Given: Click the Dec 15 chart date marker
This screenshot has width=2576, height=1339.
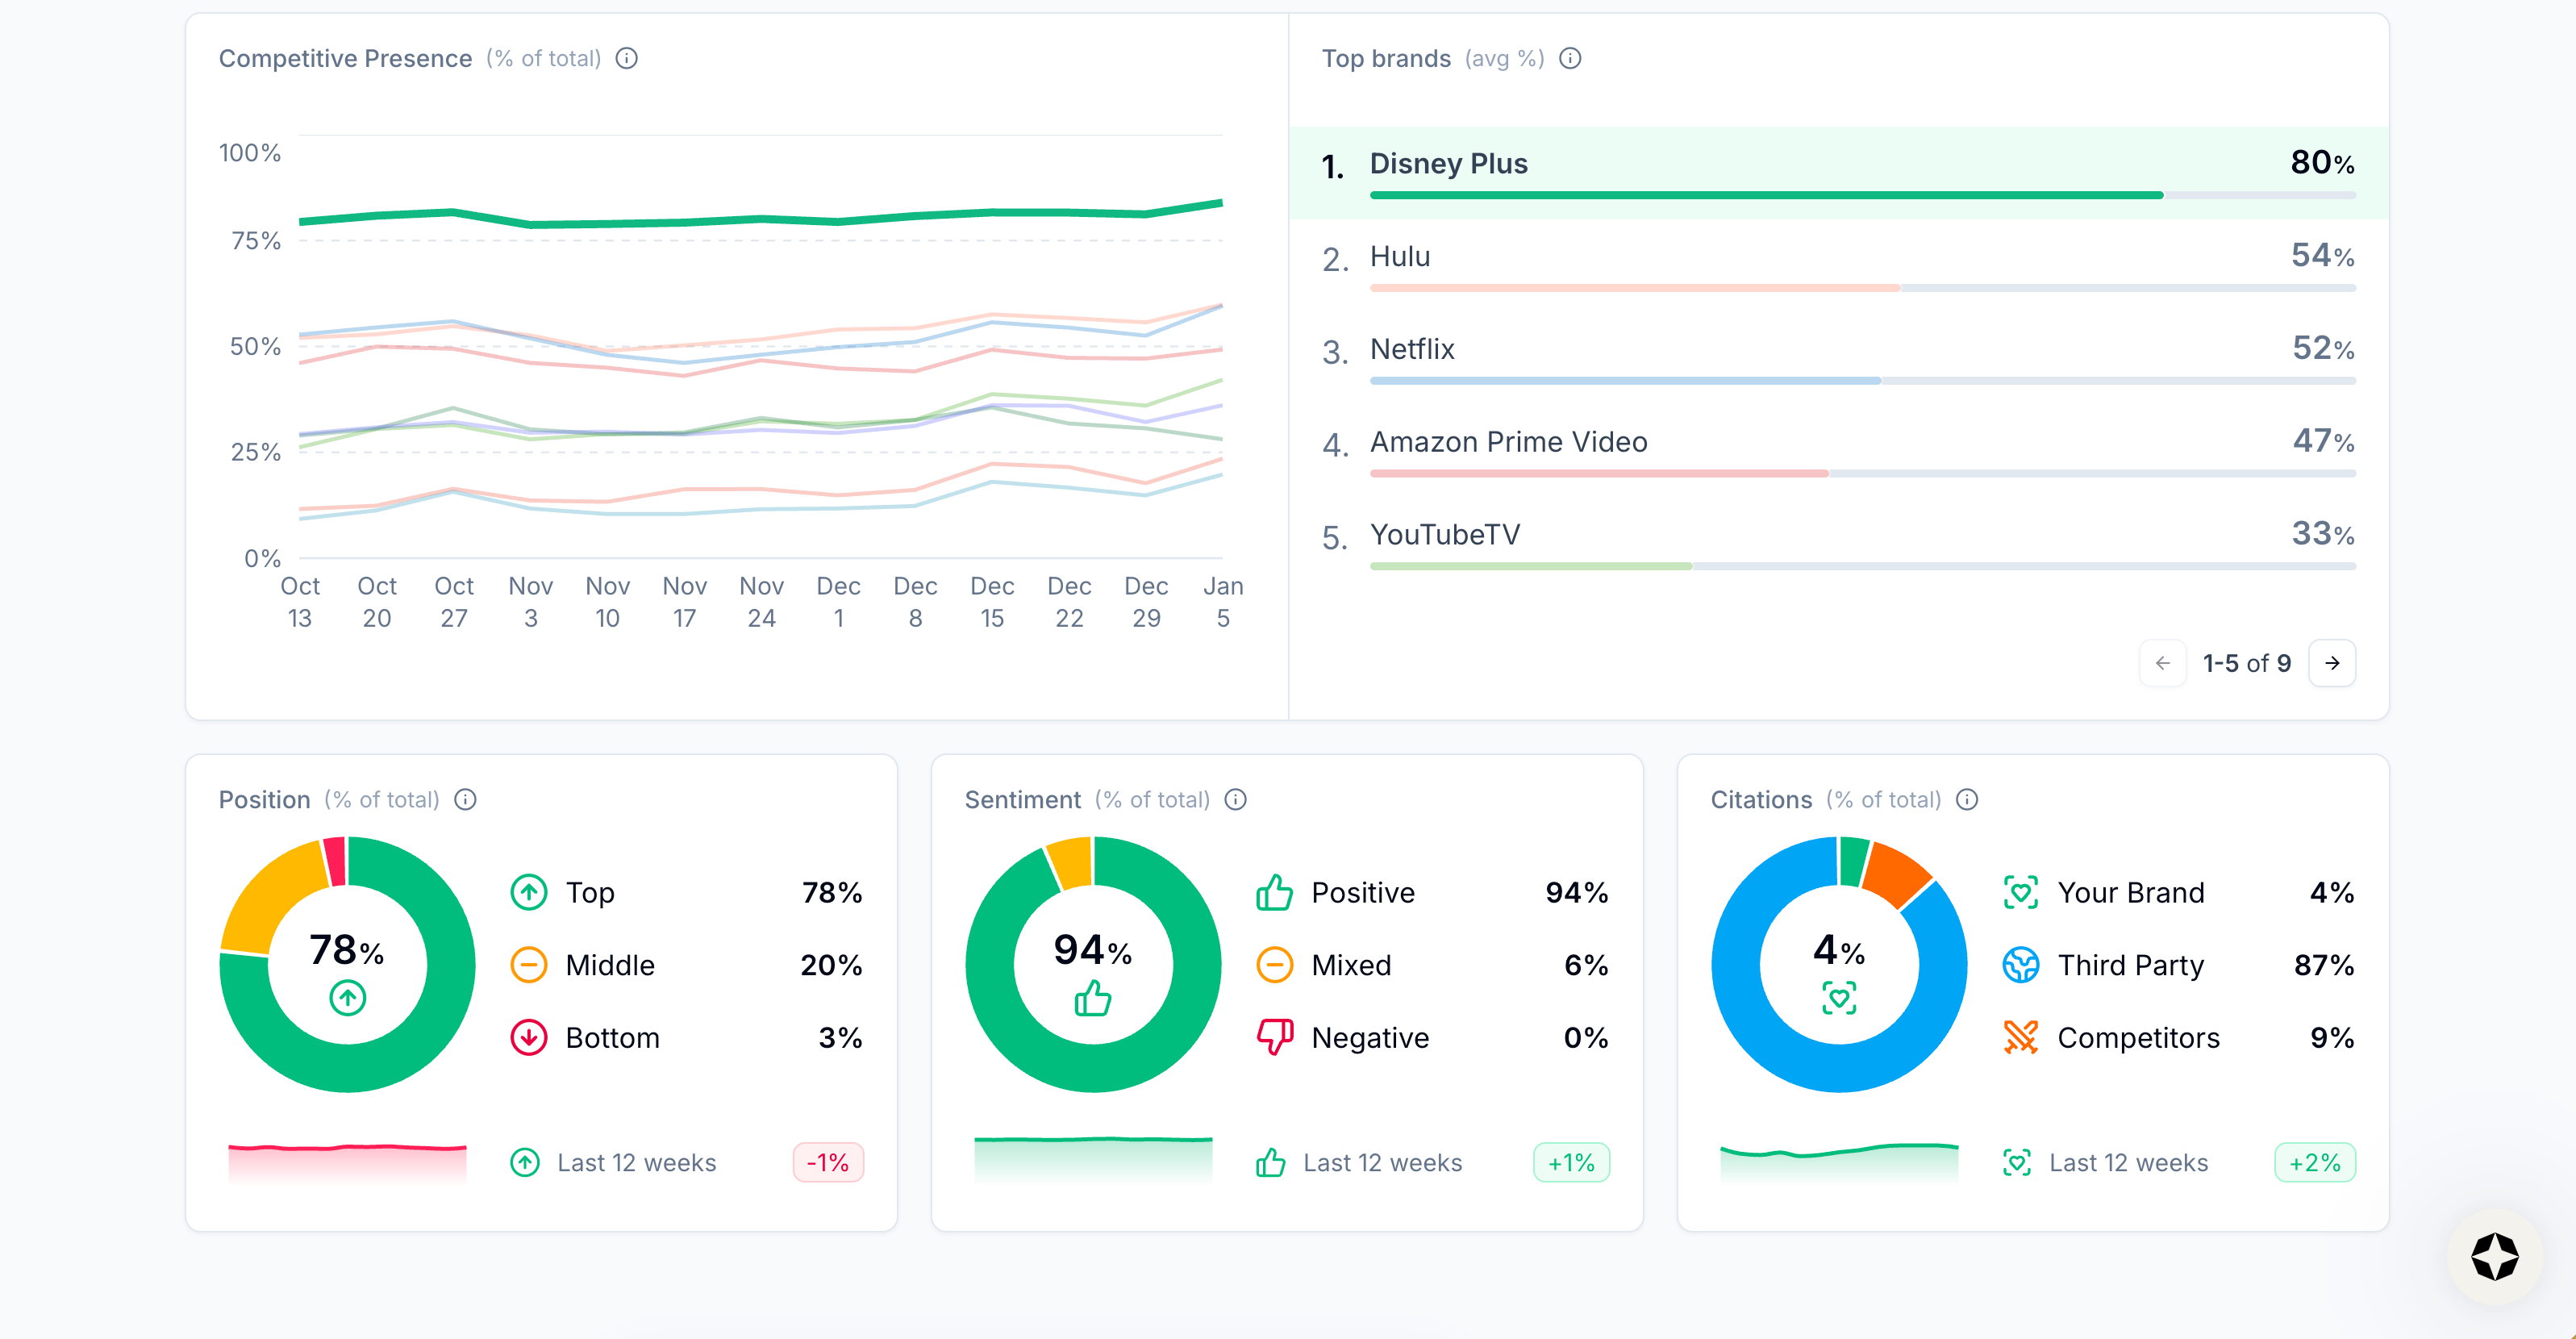Looking at the screenshot, I should tap(992, 601).
